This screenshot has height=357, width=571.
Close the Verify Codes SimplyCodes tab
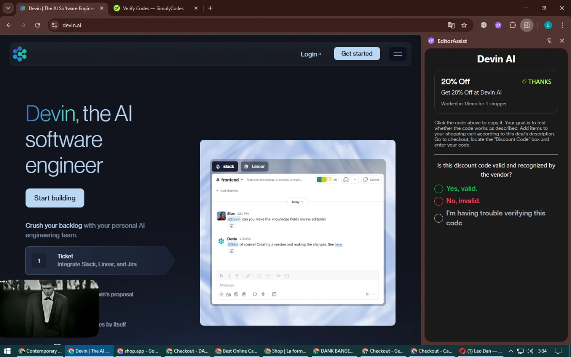tap(196, 8)
